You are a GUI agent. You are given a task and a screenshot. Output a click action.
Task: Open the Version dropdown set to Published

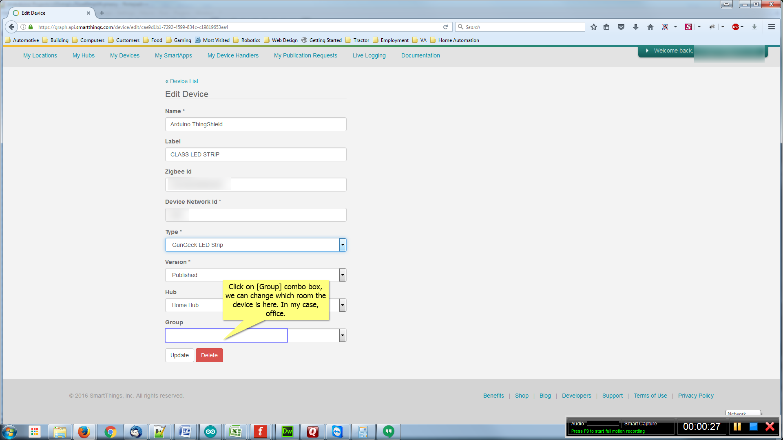pos(343,275)
